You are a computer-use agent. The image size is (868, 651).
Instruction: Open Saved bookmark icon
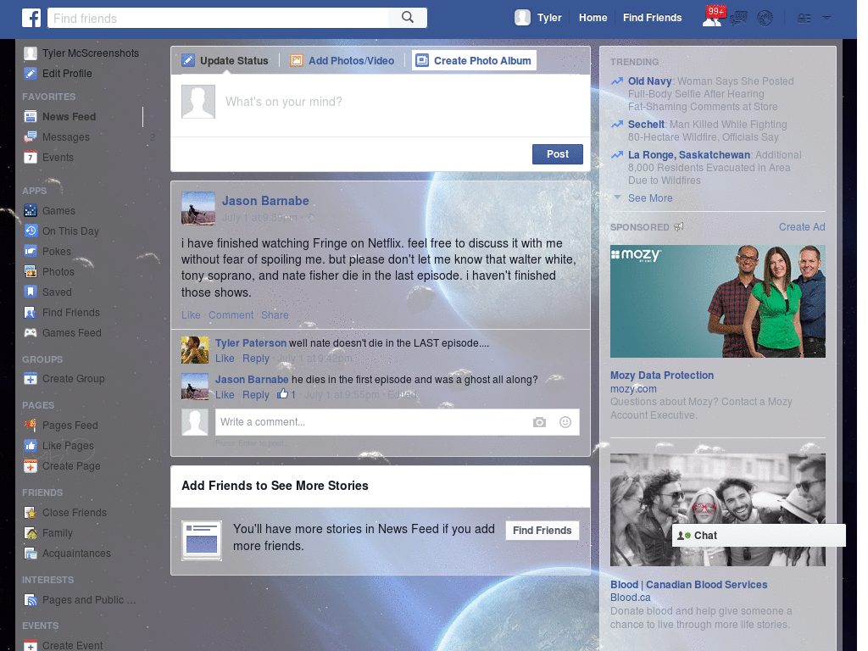coord(31,292)
